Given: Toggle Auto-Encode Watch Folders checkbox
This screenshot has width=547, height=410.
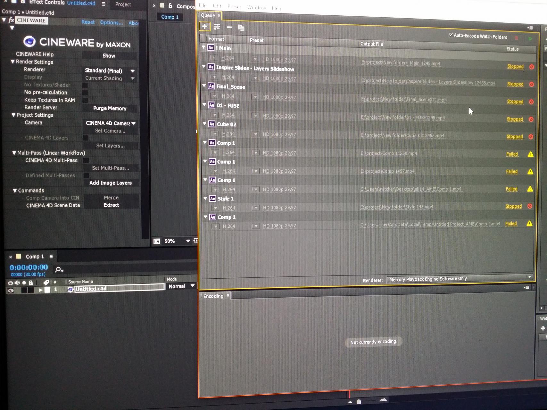Looking at the screenshot, I should 451,35.
